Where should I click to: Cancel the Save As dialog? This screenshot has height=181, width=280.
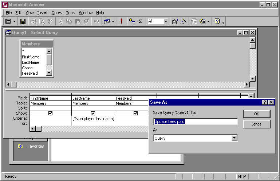pyautogui.click(x=256, y=124)
